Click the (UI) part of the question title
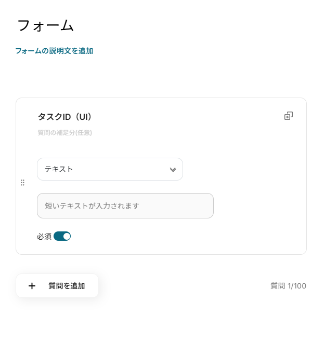 click(x=83, y=117)
